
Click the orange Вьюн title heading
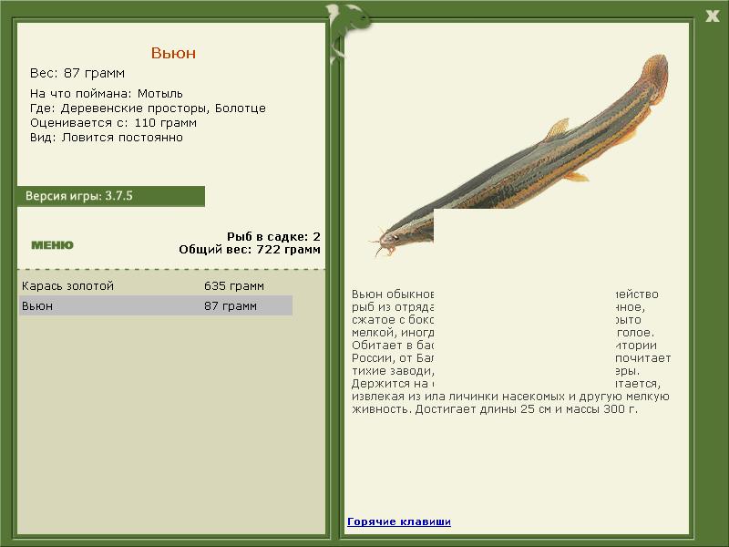click(173, 53)
